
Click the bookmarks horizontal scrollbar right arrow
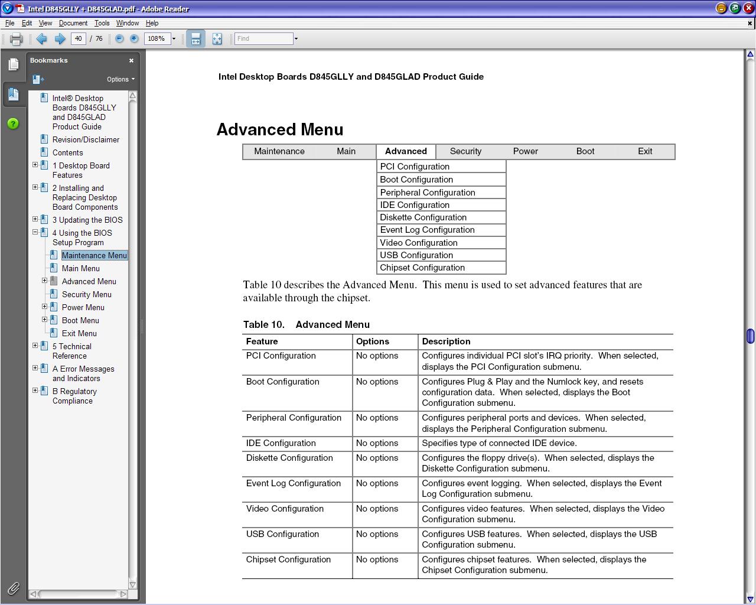point(123,594)
